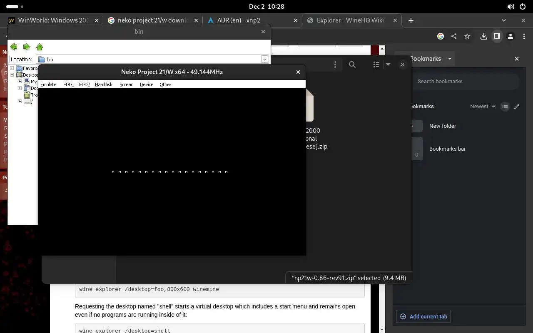Screen dimensions: 533x333
Task: Select the Windows 2000 zip file icon
Action: [x=310, y=105]
